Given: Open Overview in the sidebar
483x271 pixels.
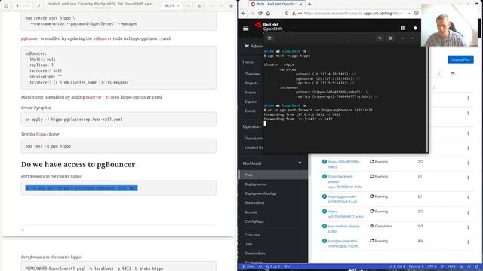Looking at the screenshot, I should coord(252,74).
